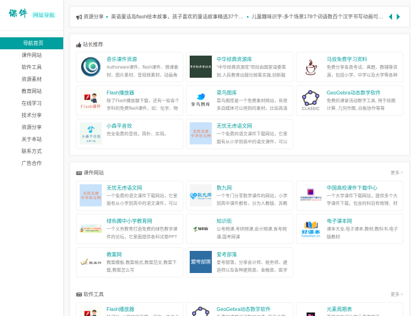411x316 pixels.
Task: Open 关于本站 in the sidebar menu
Action: [32, 139]
